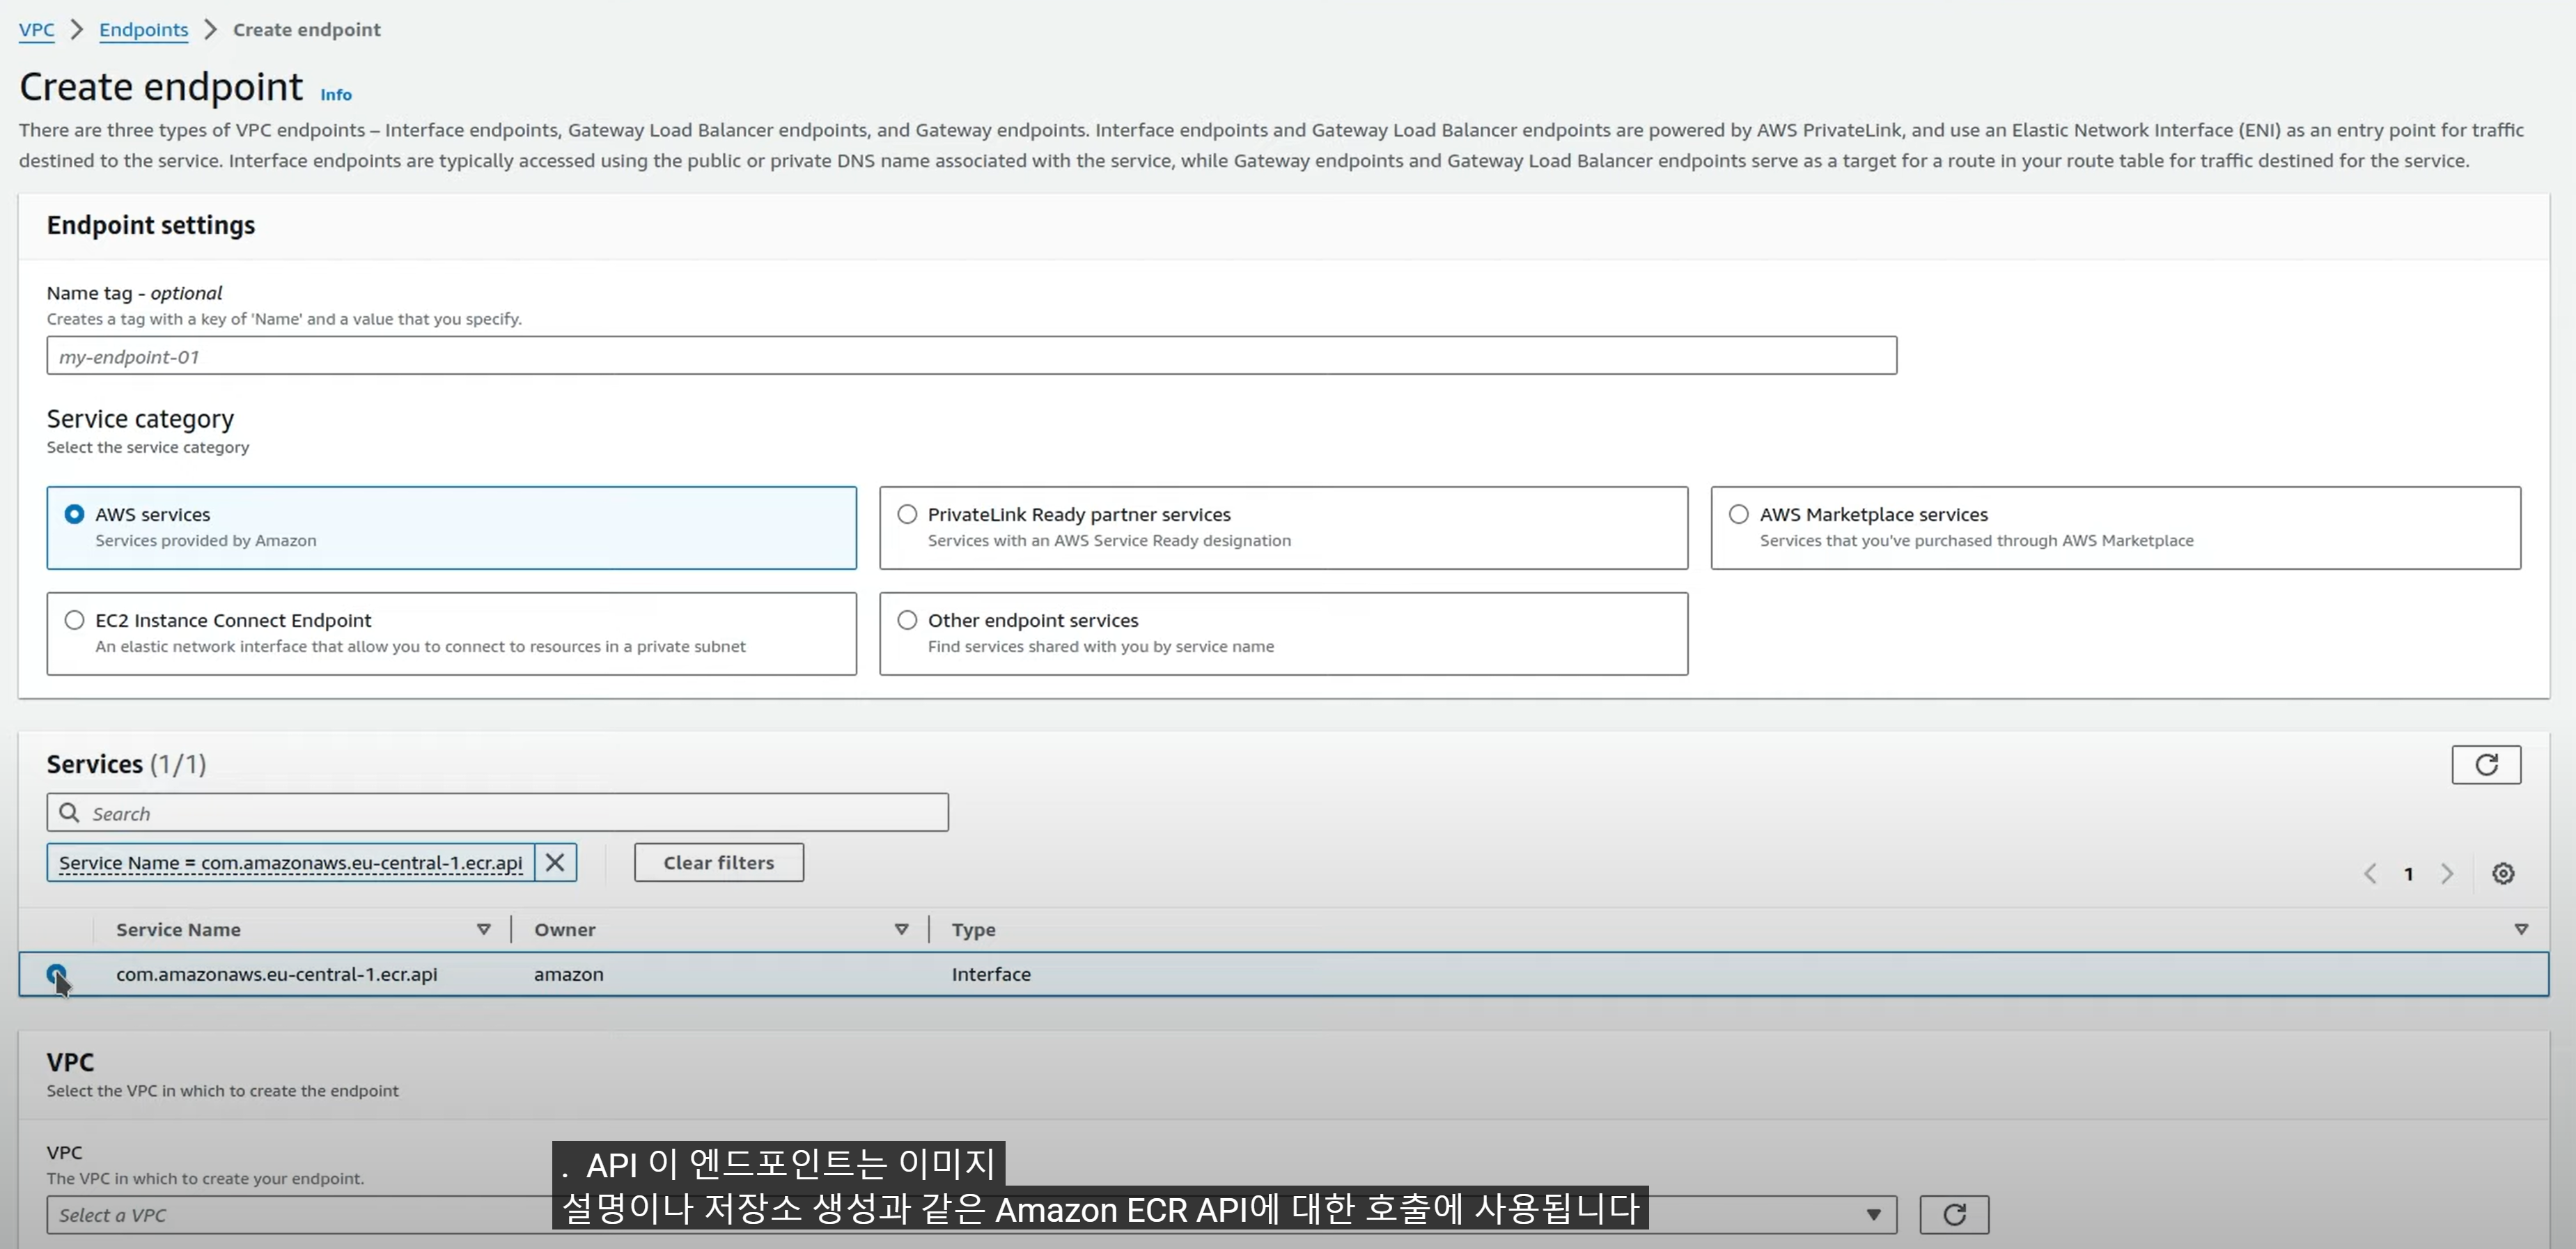The image size is (2576, 1249).
Task: Open the Create endpoint Info link
Action: [335, 95]
